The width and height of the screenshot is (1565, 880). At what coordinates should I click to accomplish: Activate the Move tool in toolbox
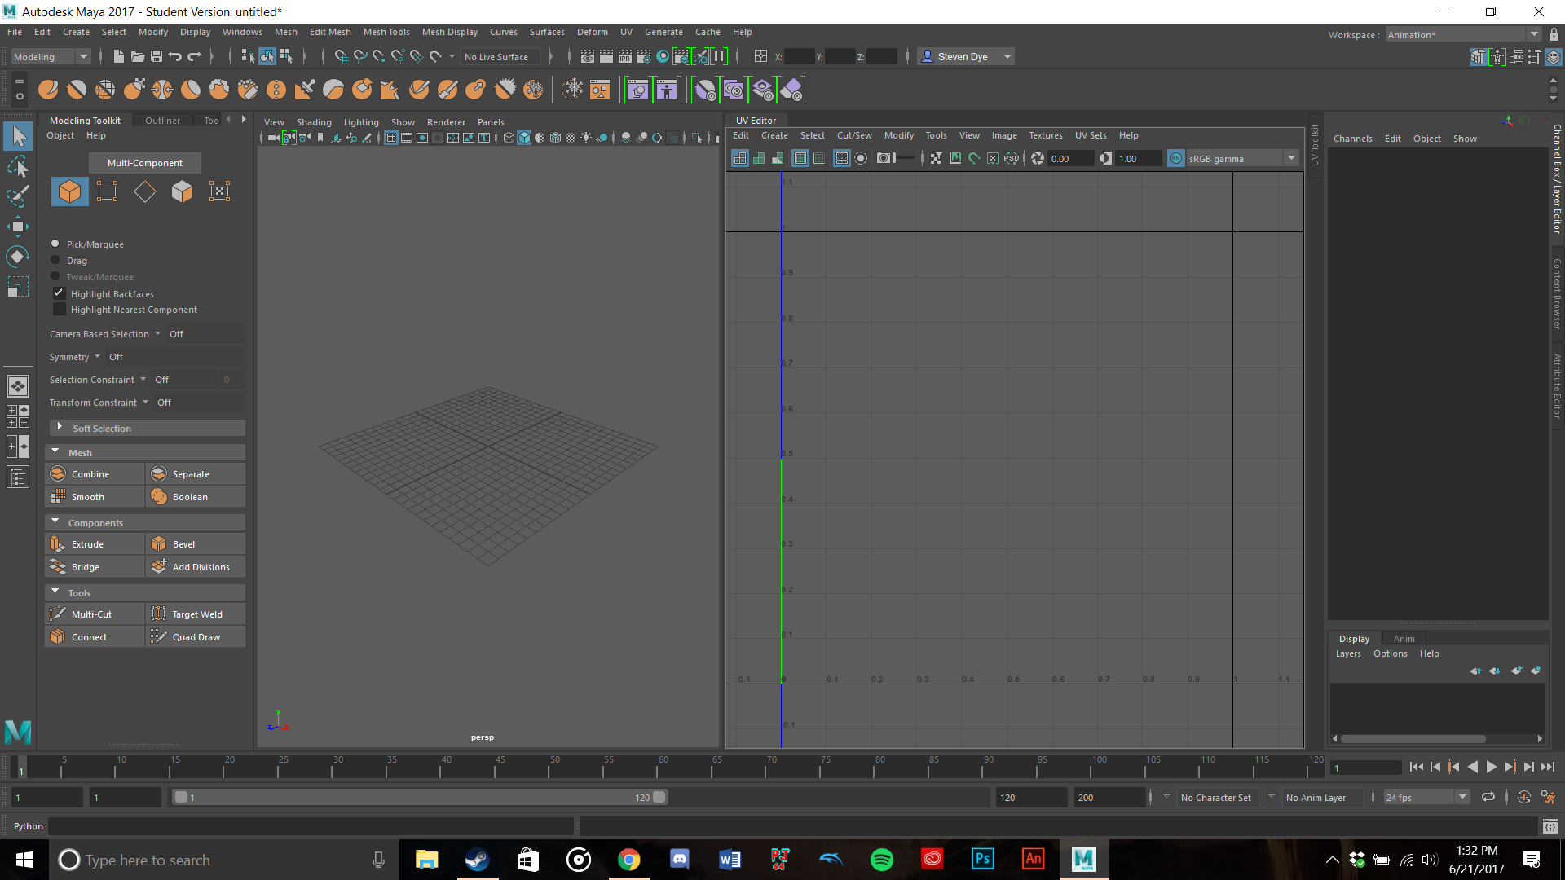(18, 227)
